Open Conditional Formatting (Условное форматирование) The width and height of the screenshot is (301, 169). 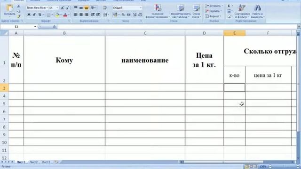(x=158, y=11)
